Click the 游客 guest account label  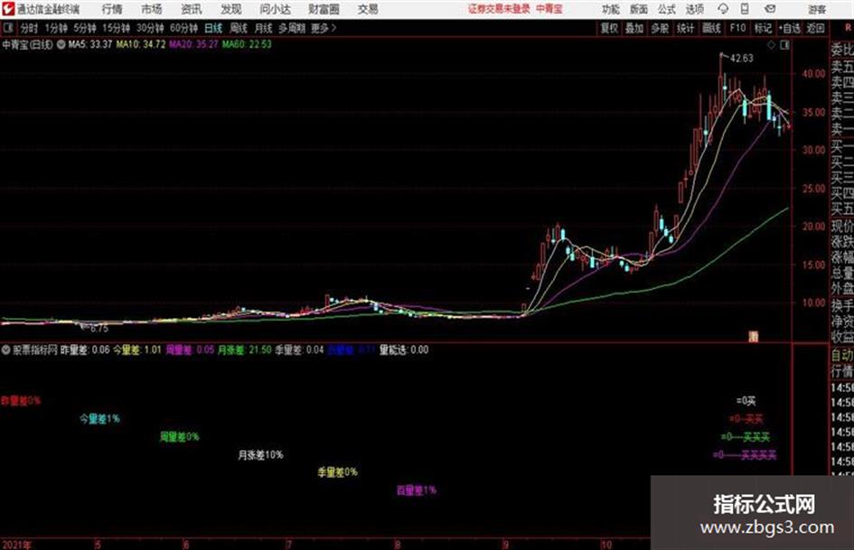817,9
